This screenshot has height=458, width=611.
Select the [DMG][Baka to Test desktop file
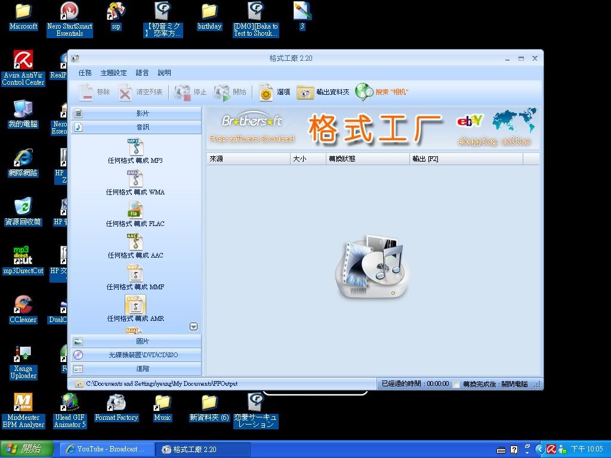point(255,20)
